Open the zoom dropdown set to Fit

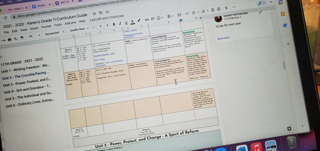[x=35, y=36]
